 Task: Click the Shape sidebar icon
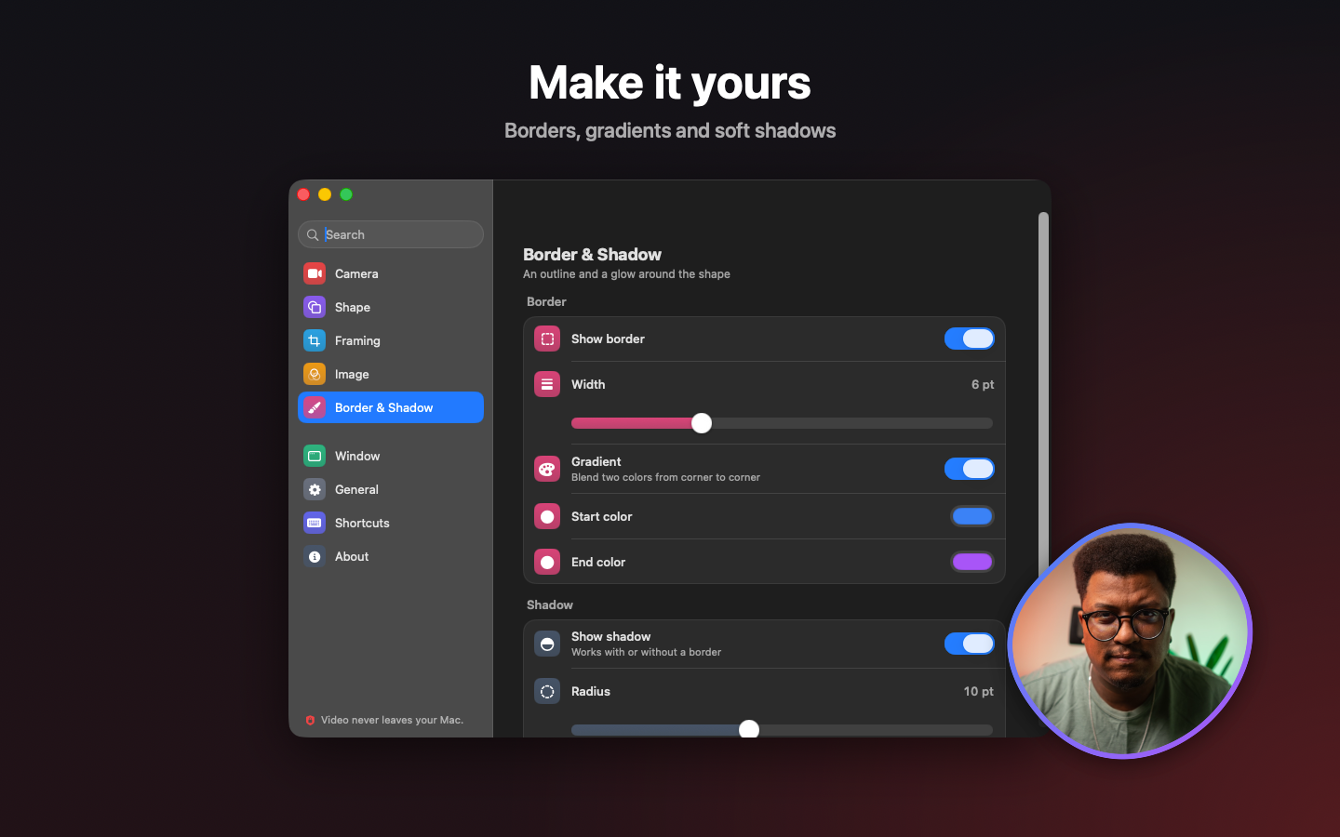(315, 307)
